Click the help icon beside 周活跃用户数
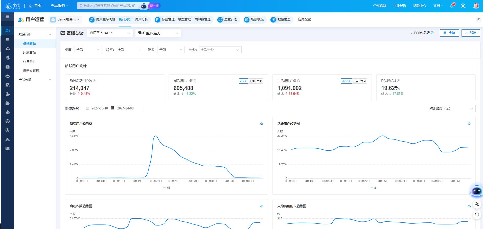The image size is (483, 229). (195, 81)
